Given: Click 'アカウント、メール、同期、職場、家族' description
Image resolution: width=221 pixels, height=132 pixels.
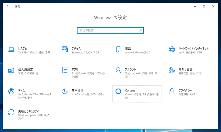Looking at the screenshot, I should click(x=141, y=75).
